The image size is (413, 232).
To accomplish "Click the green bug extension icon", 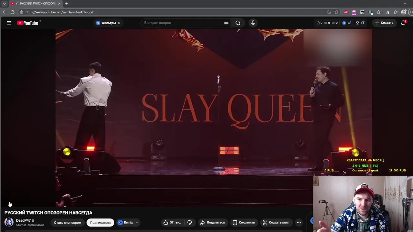I will click(371, 12).
